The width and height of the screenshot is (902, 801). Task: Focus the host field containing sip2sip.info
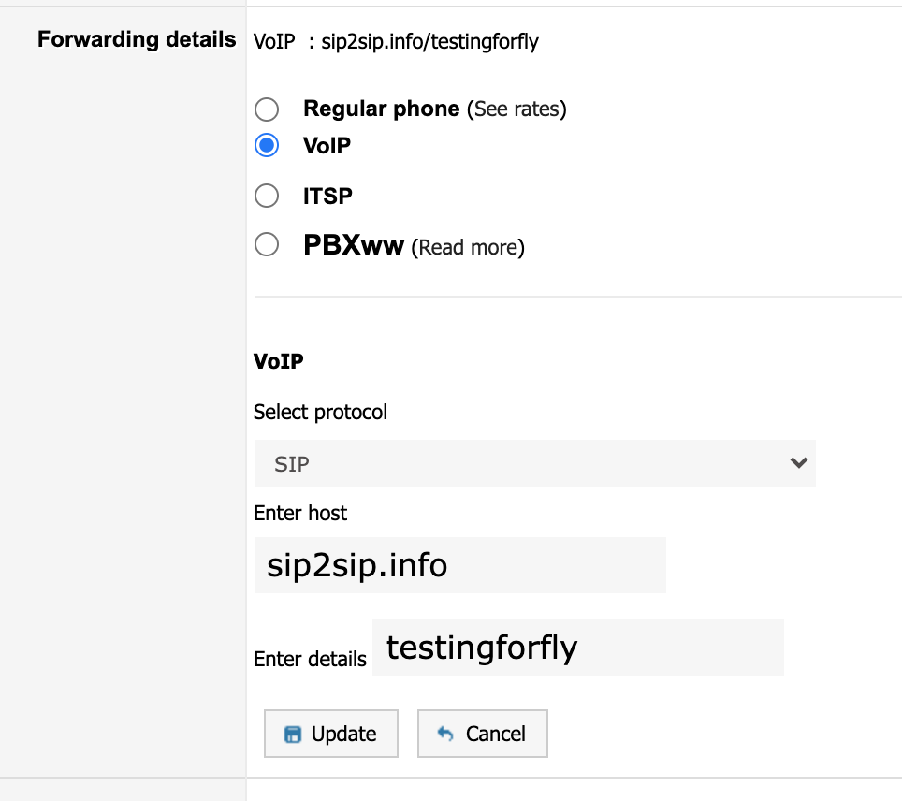click(x=459, y=565)
